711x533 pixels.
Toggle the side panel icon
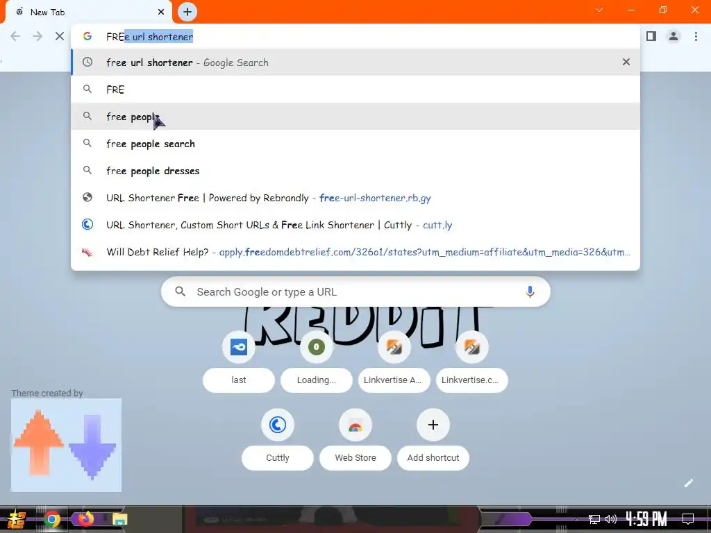(651, 36)
